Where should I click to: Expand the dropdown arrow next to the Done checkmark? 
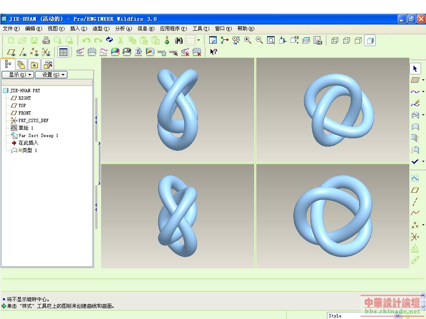click(423, 162)
